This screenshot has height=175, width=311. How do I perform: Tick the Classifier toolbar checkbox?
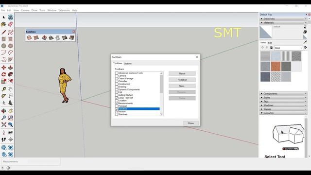pos(117,81)
